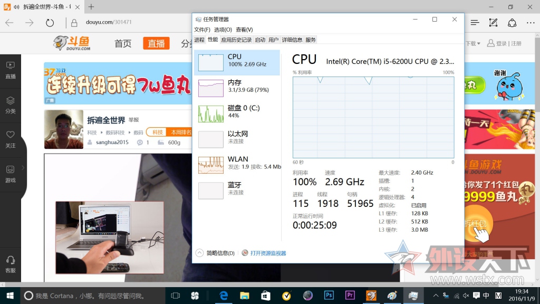Open 分类 in Douyu left sidebar
Image resolution: width=540 pixels, height=304 pixels.
(11, 105)
